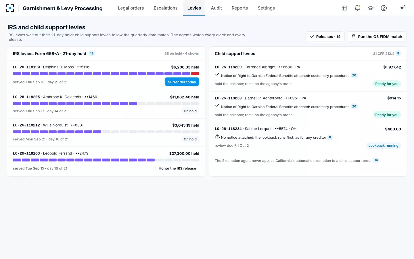Open the graduation cap learning icon
The height and width of the screenshot is (259, 414).
coord(371,8)
